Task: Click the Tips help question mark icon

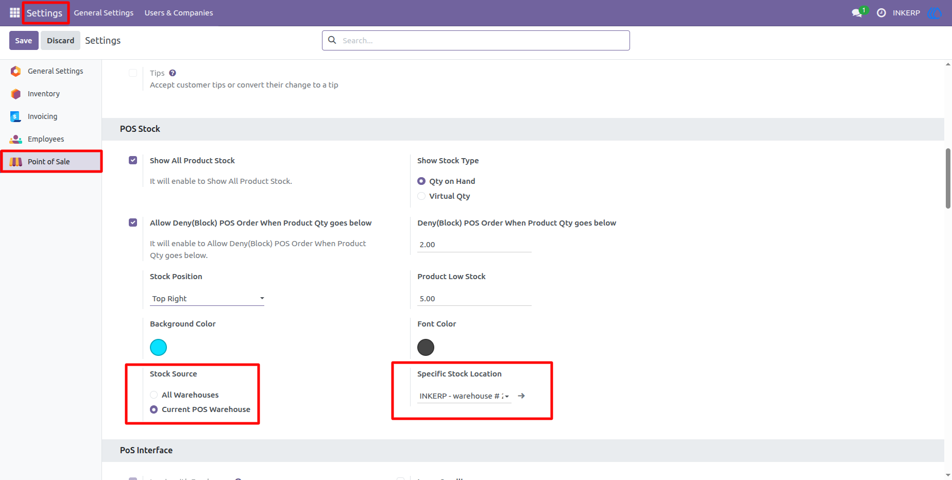Action: (173, 73)
